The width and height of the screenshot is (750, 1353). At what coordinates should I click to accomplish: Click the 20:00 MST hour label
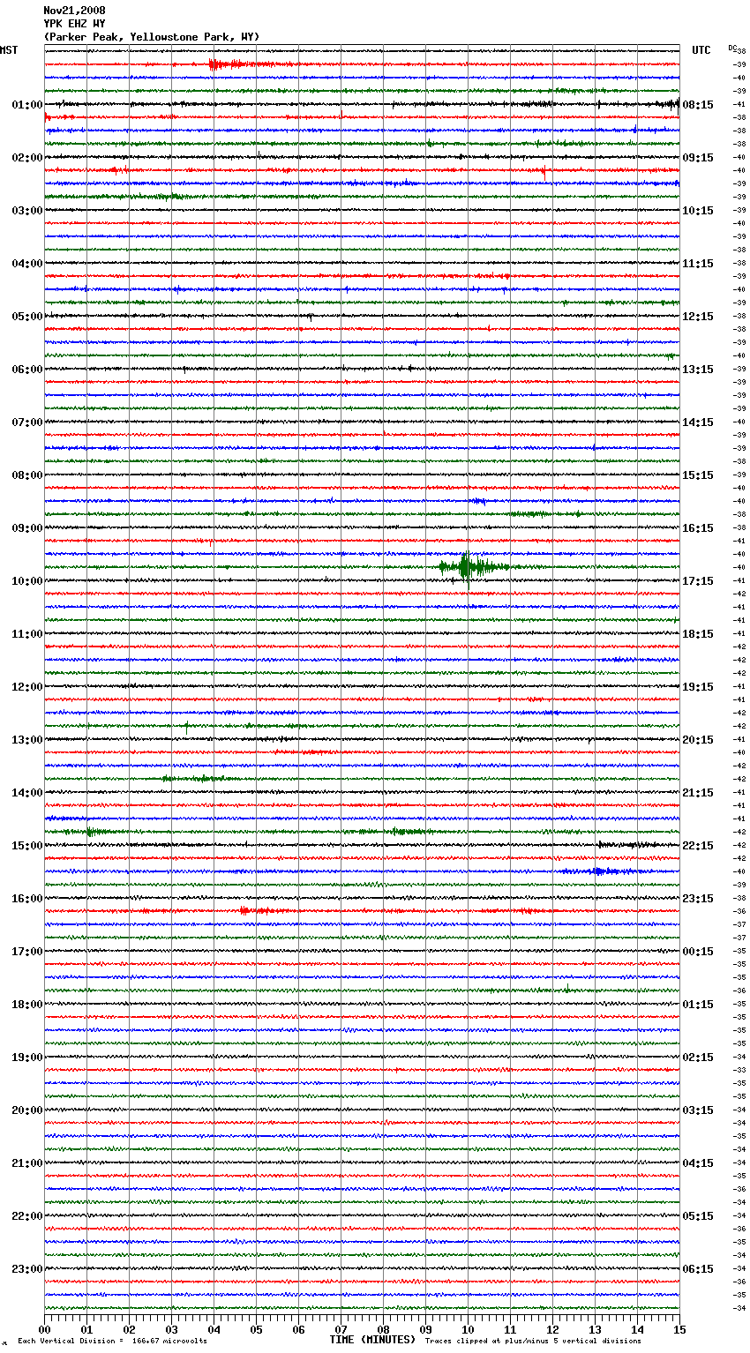27,1110
